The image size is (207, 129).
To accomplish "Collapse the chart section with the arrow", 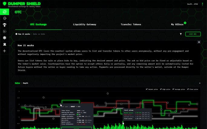I will pyautogui.click(x=200, y=83).
